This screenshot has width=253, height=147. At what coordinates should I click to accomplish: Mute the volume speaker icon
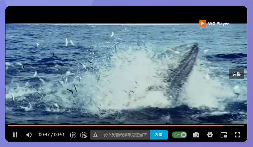coord(29,135)
